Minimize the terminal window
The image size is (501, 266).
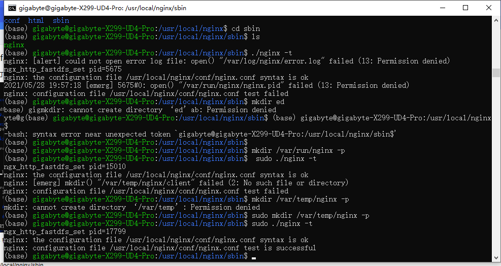coord(441,8)
